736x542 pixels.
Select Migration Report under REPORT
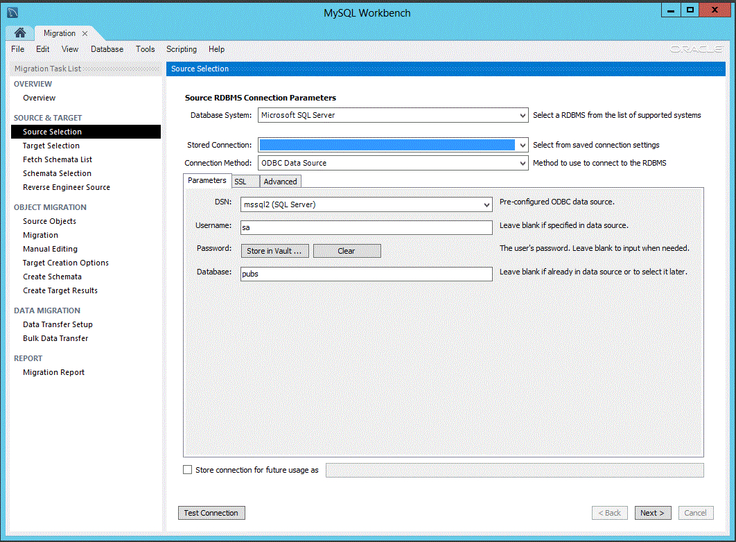(53, 372)
